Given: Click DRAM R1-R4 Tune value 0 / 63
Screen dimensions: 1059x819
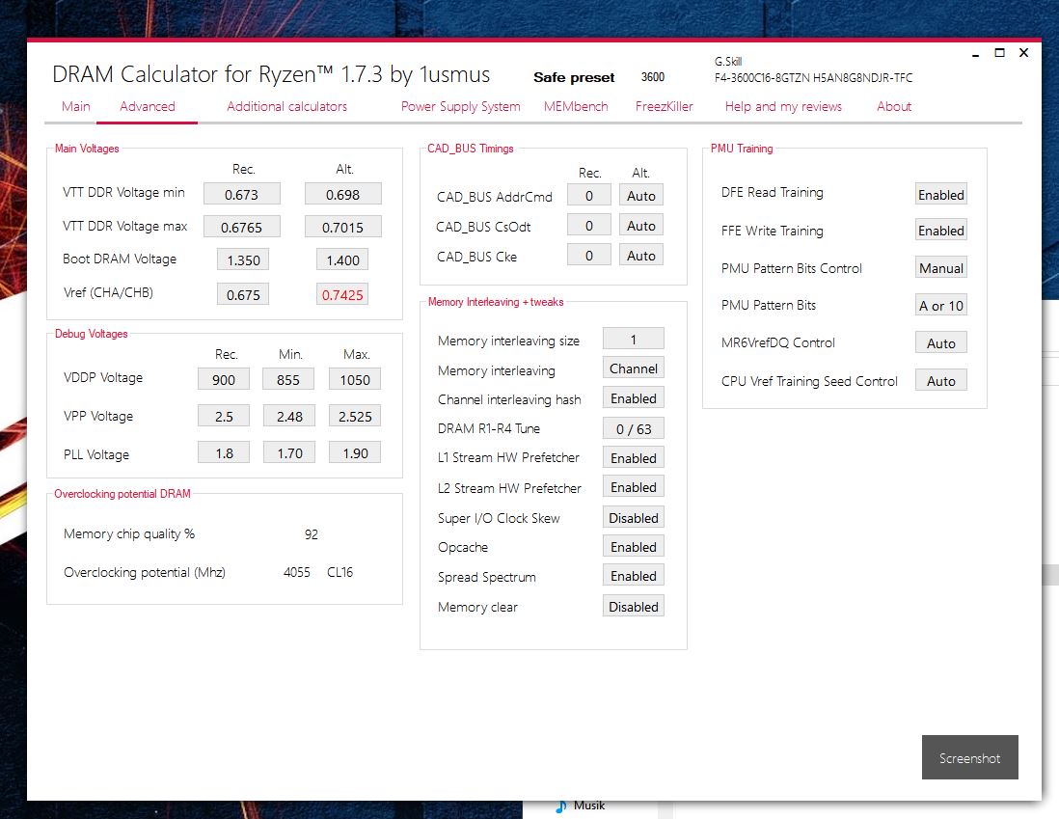Looking at the screenshot, I should (634, 428).
